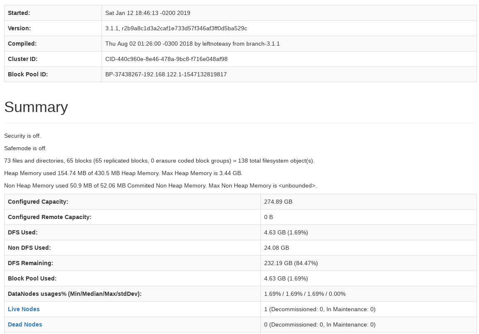This screenshot has width=479, height=334.
Task: Open the Live Nodes link
Action: tap(24, 309)
